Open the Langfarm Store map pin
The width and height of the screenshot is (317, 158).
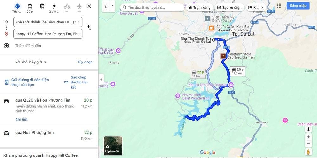(223, 56)
